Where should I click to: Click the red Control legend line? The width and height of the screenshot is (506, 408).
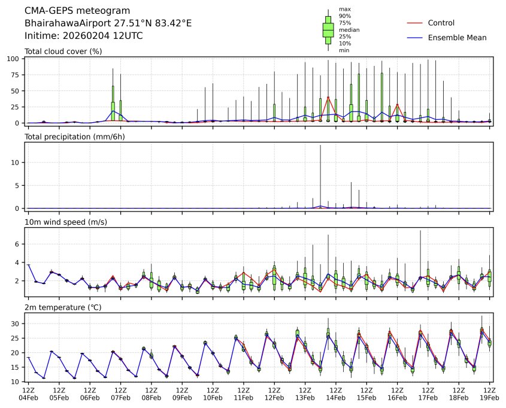coord(415,23)
